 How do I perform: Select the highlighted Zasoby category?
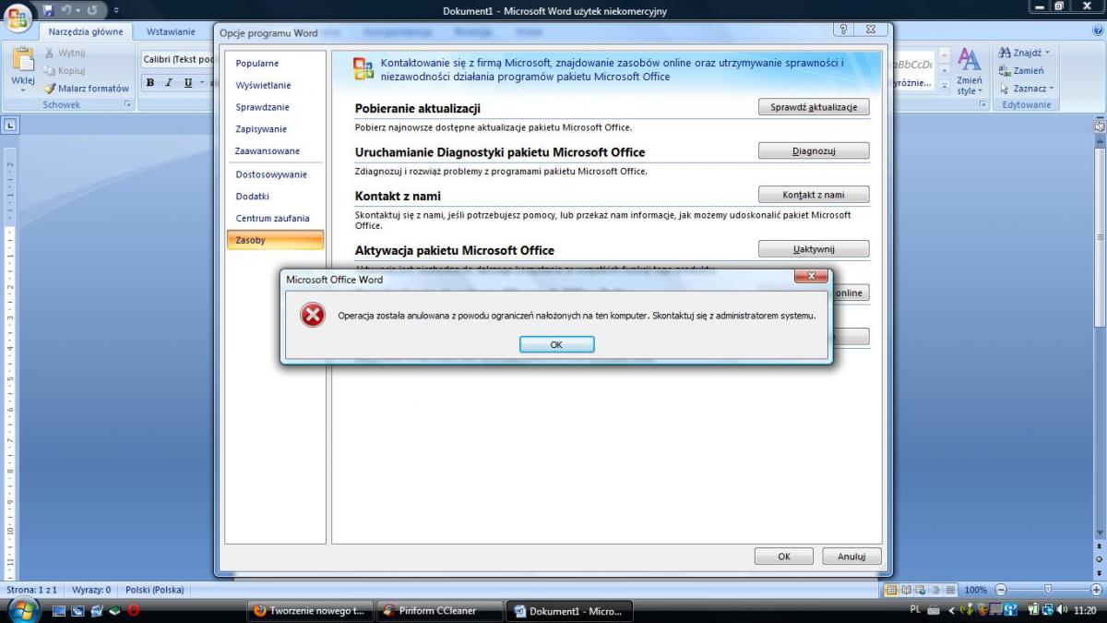coord(275,240)
